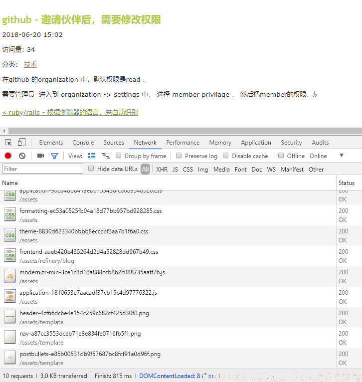Open the previous post link about ruby/rails

[70, 113]
